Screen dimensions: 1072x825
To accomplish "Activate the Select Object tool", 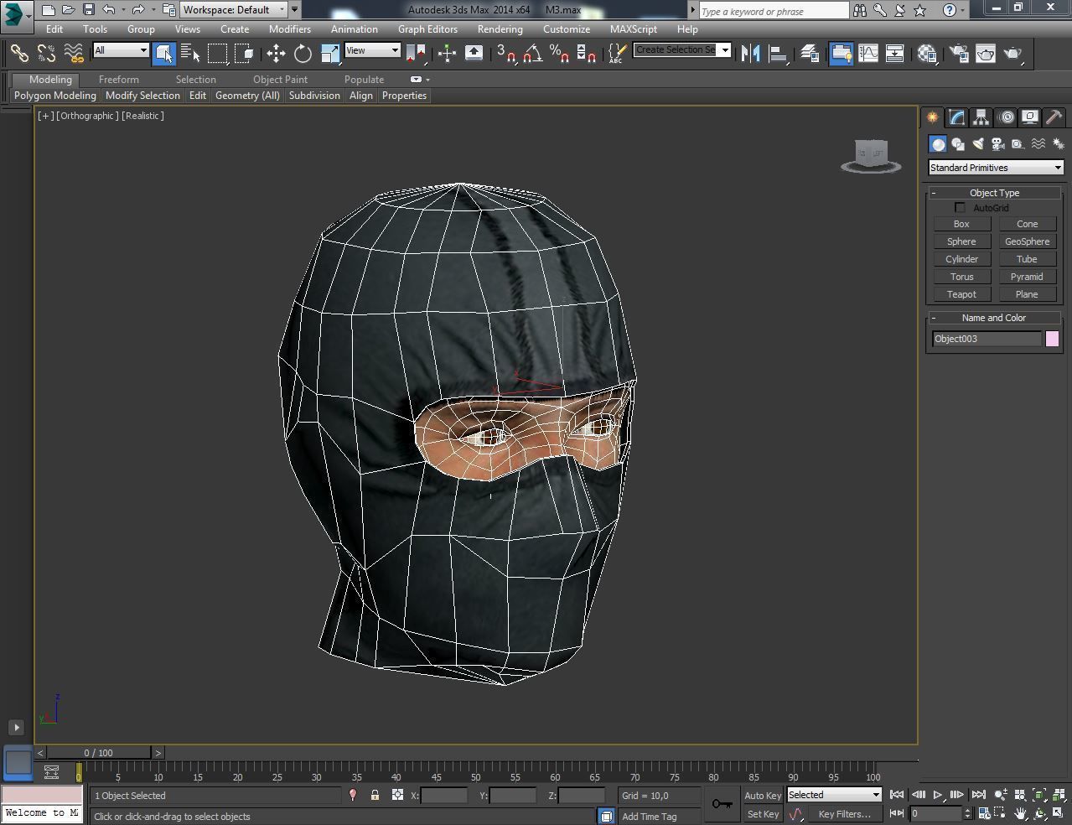I will [164, 54].
